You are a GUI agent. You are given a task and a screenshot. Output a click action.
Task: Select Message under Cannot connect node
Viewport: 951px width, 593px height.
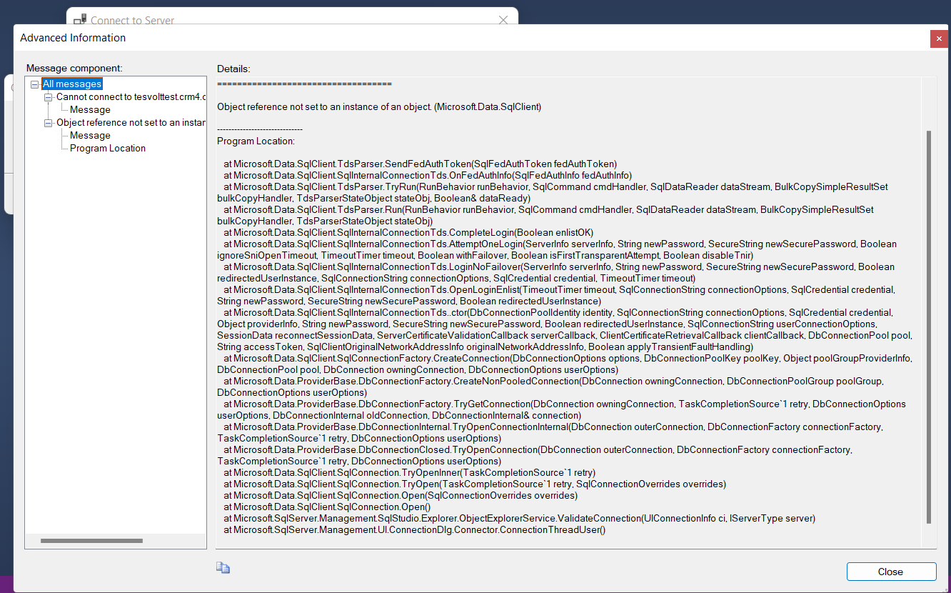point(90,110)
